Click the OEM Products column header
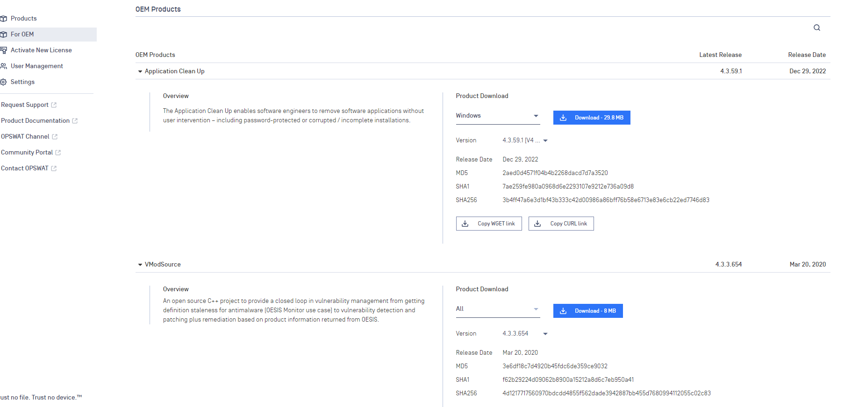This screenshot has height=407, width=866. click(x=155, y=55)
